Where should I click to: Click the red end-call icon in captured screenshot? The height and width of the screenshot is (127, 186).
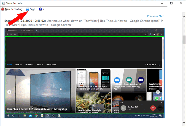(153, 108)
